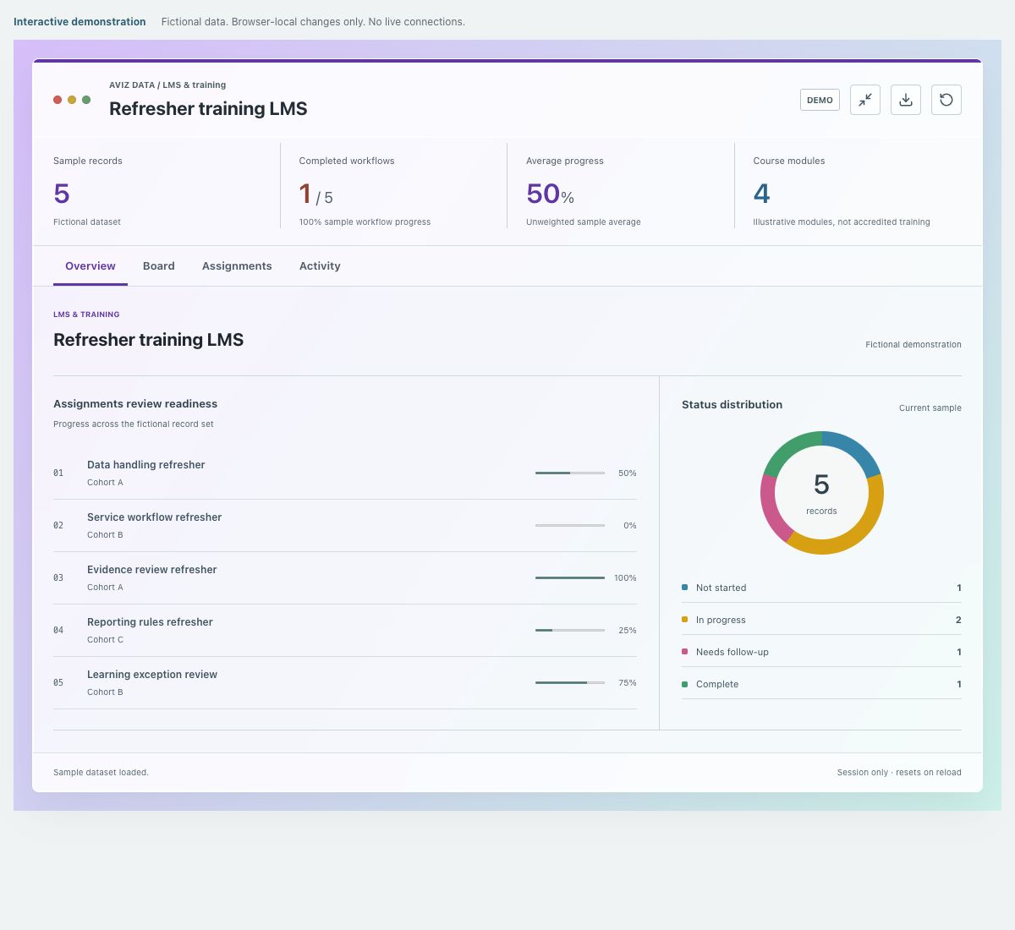
Task: Select the Learning exception review row
Action: point(345,683)
